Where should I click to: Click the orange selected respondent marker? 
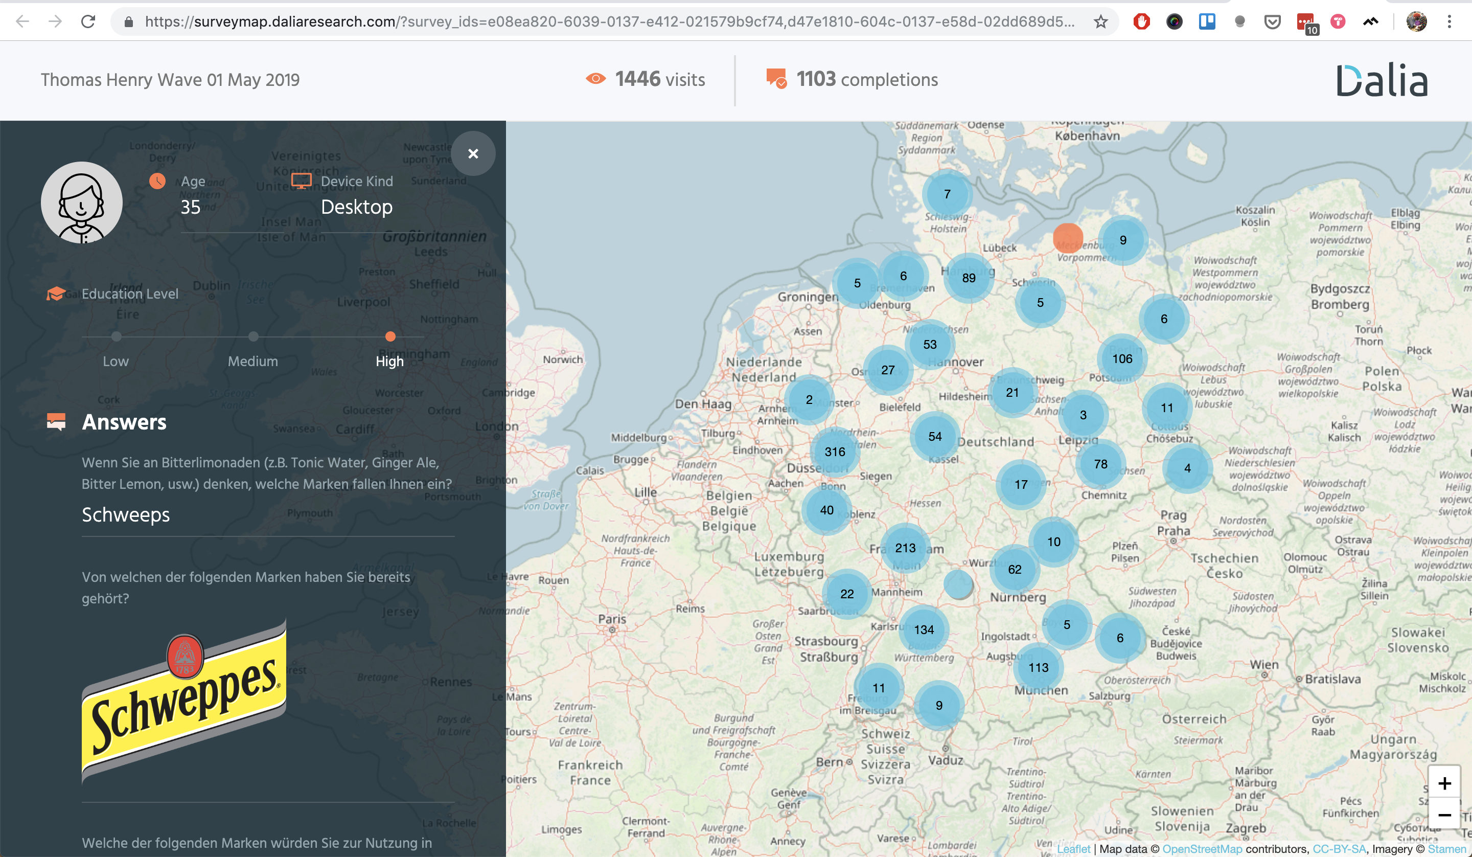(1068, 238)
